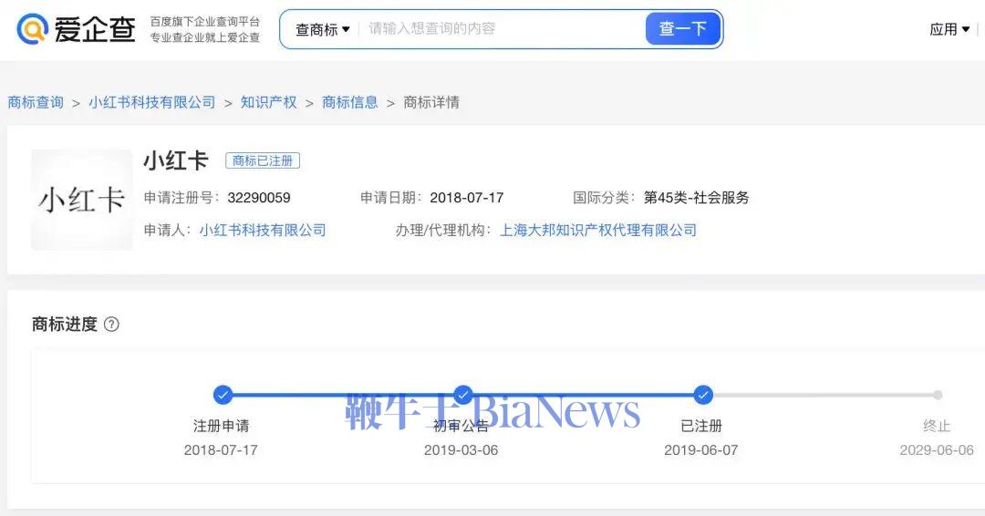The image size is (985, 516).
Task: Expand the 应用 menu at top right
Action: pyautogui.click(x=949, y=29)
